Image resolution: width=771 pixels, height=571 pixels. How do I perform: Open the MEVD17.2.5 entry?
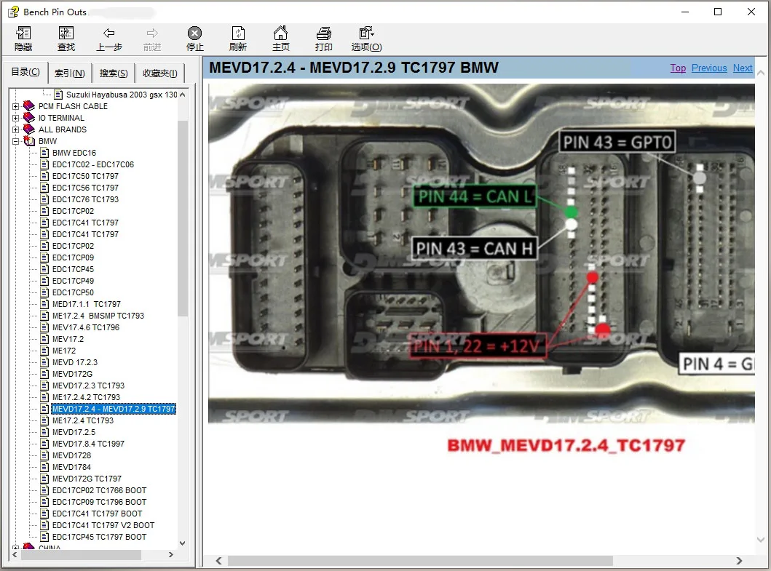(74, 432)
